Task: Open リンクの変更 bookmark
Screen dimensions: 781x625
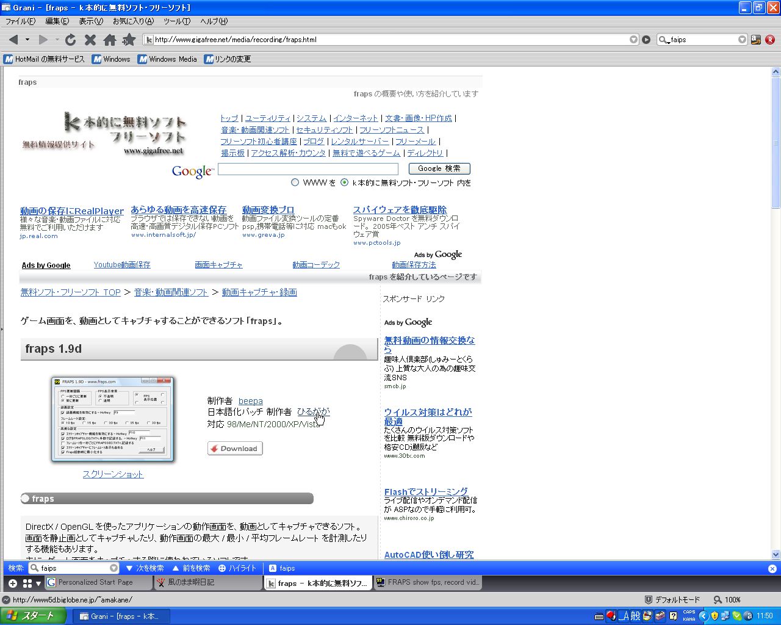Action: click(x=228, y=59)
